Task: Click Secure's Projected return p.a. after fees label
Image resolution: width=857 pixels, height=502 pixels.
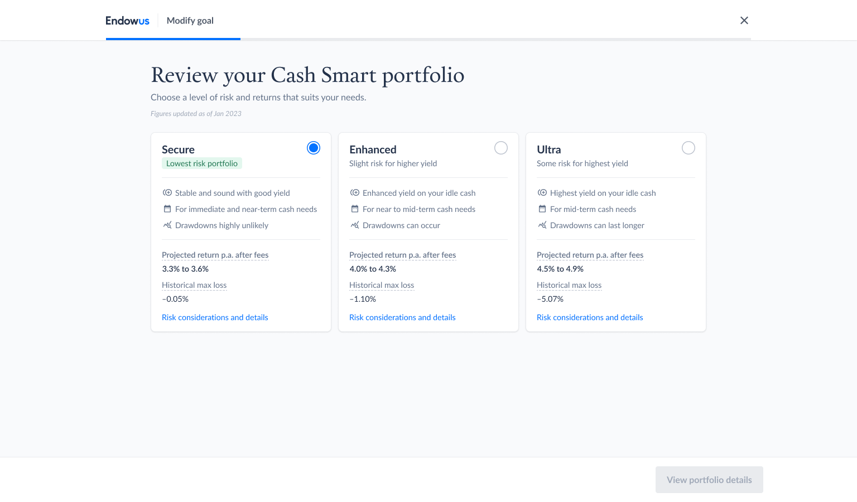Action: [215, 255]
